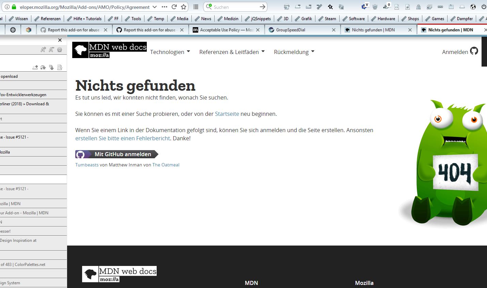487x288 pixels.
Task: Click the Mit GitHub anmelden button
Action: point(117,154)
